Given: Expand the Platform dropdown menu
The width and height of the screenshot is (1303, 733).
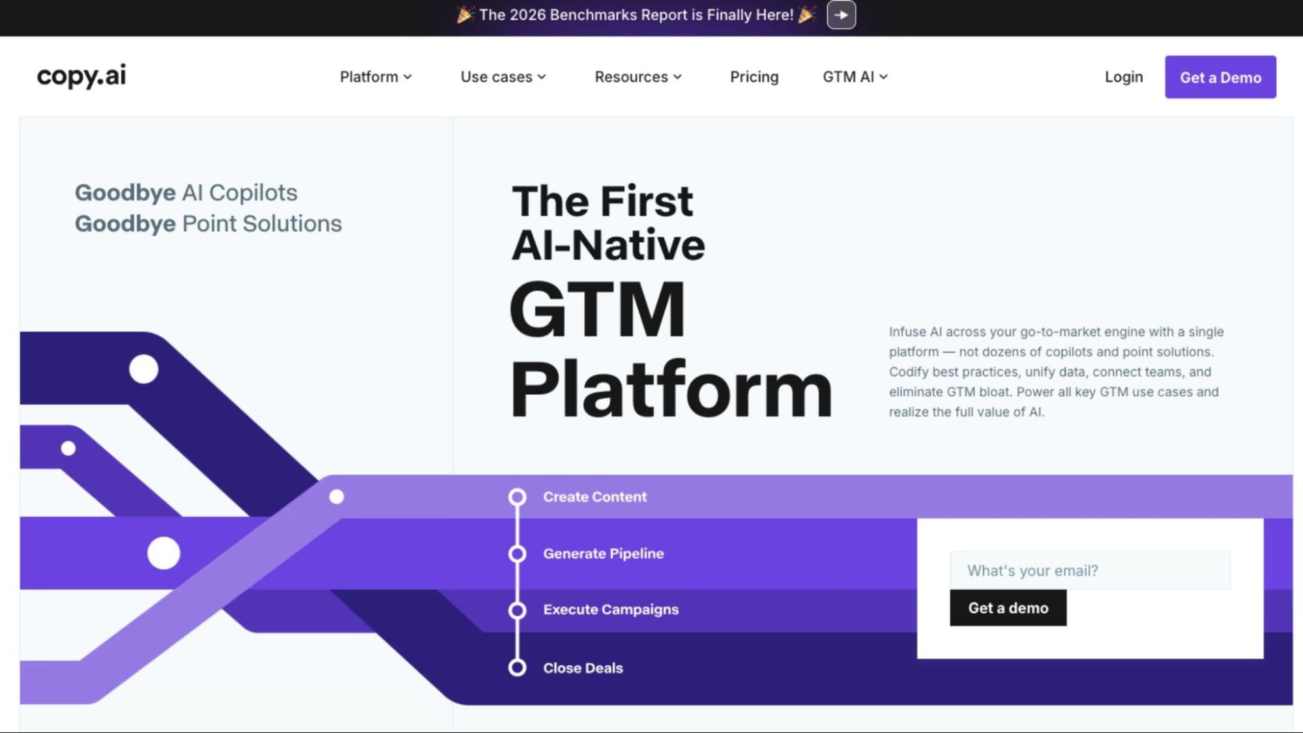Looking at the screenshot, I should 376,77.
